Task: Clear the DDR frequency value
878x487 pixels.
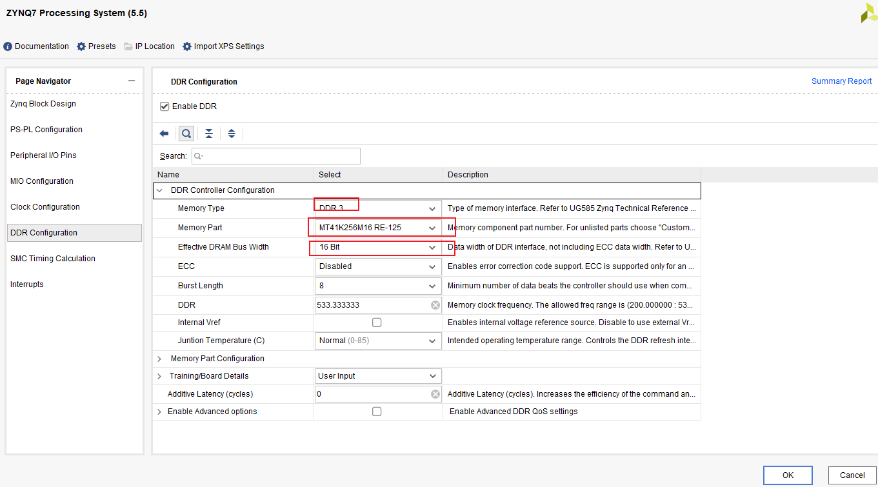Action: tap(435, 305)
